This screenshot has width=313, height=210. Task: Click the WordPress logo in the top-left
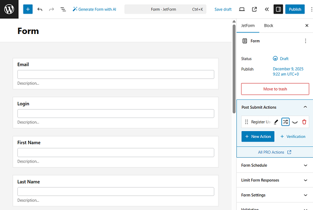pyautogui.click(x=9, y=9)
